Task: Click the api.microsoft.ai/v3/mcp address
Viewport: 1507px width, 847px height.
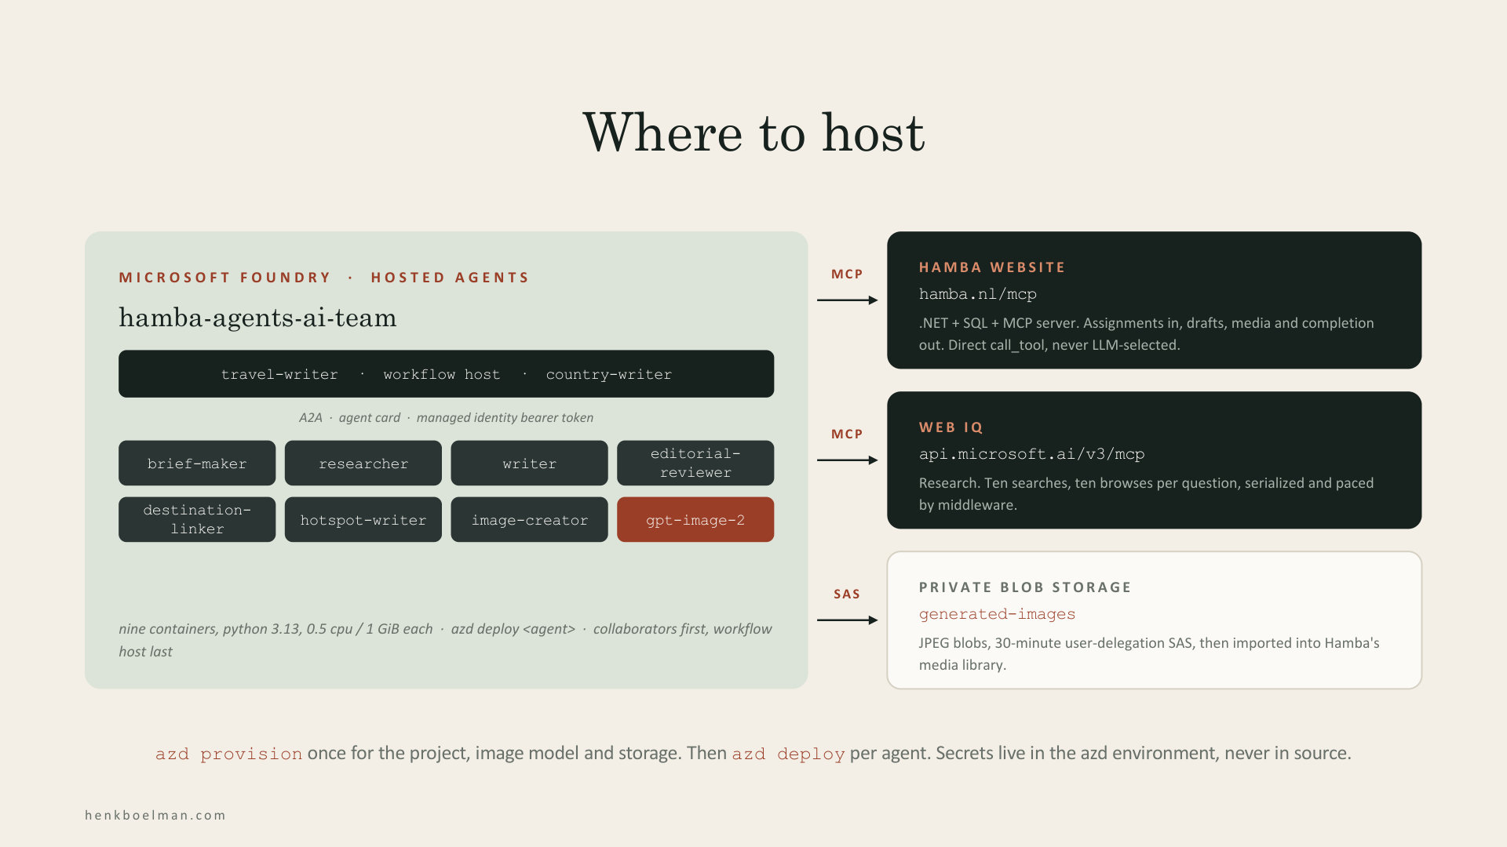Action: [x=1032, y=454]
